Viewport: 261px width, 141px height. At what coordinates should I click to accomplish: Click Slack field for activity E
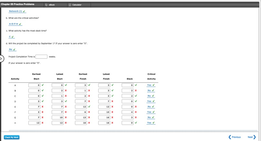pyautogui.click(x=128, y=107)
